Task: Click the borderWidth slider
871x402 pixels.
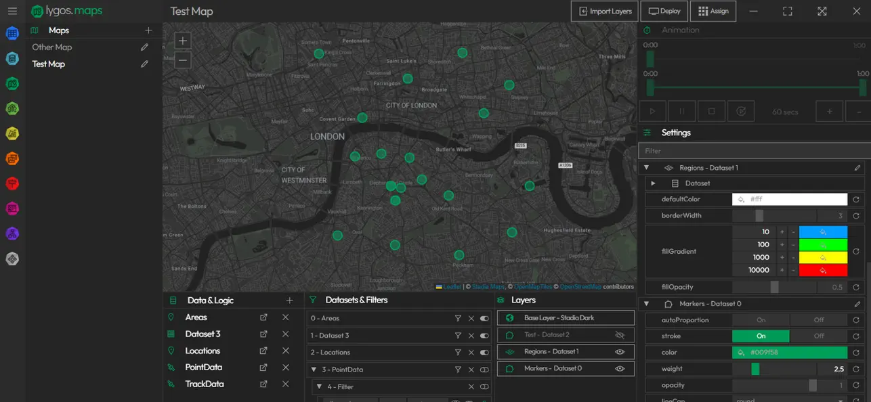Action: 775,216
